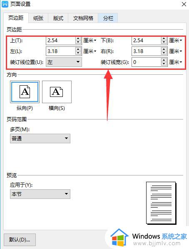Open the 厘米 unit dropdown for bottom margin
Viewport: 189px width, 249px height.
coord(175,41)
